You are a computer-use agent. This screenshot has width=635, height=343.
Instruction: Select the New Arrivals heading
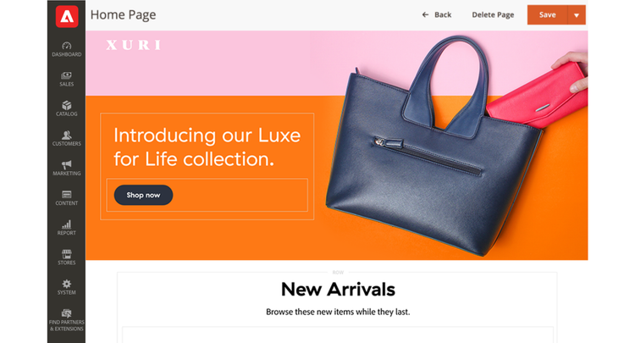(x=338, y=290)
